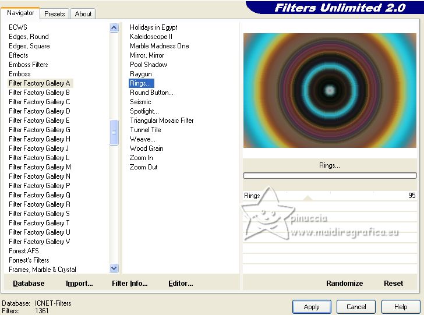Image resolution: width=424 pixels, height=315 pixels.
Task: Choose the Zoom Out filter
Action: point(143,167)
